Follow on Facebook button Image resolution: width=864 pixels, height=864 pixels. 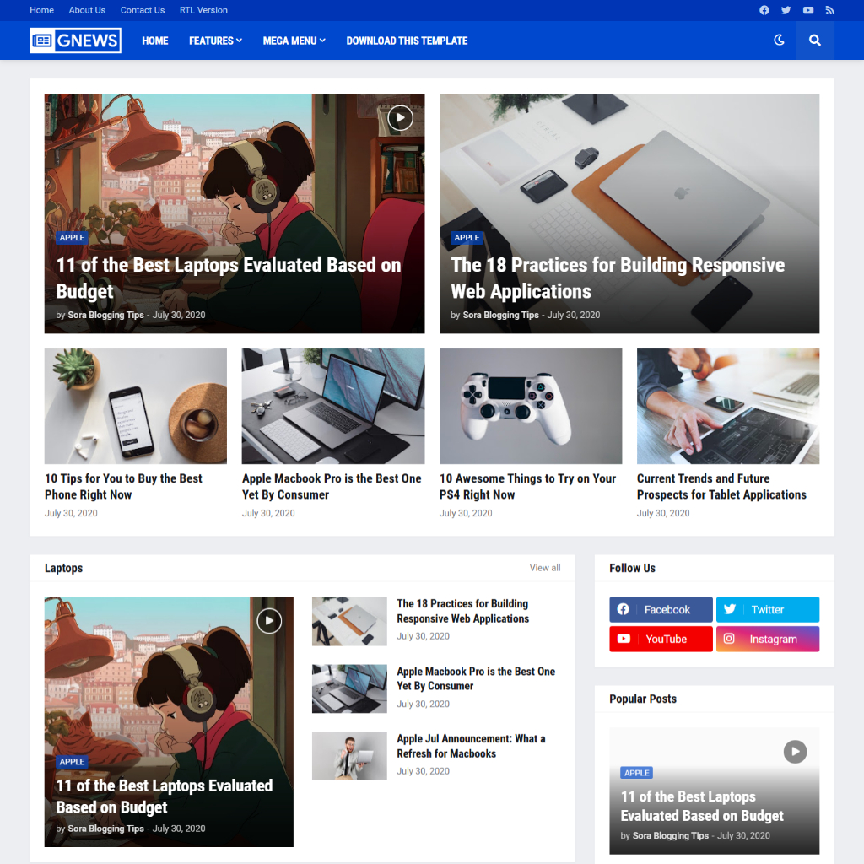[661, 609]
